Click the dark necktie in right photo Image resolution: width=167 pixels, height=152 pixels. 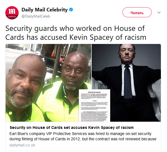[x=128, y=82]
